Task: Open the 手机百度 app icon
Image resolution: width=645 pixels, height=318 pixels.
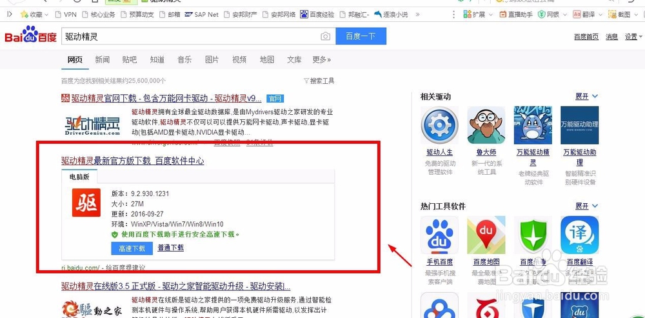Action: (439, 235)
